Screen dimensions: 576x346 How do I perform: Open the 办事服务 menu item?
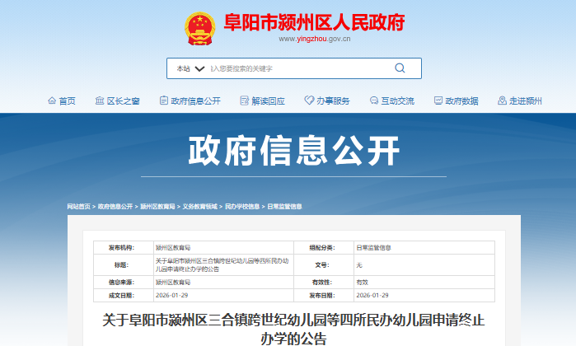click(x=333, y=101)
